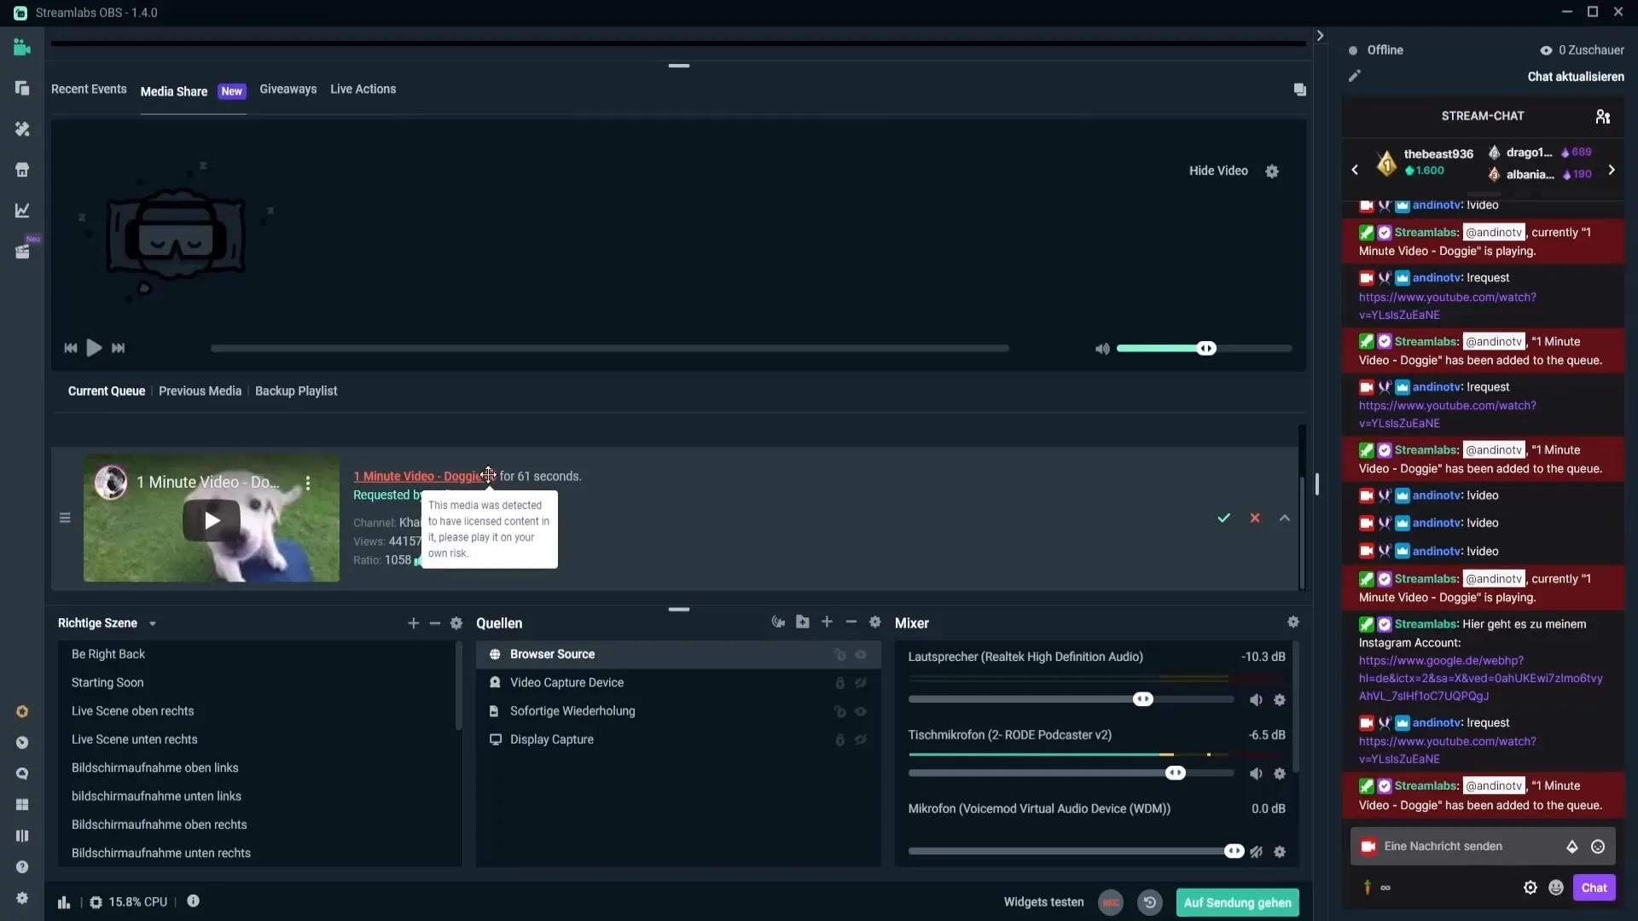The width and height of the screenshot is (1638, 921).
Task: Open video thumbnail three-dot menu
Action: point(308,483)
